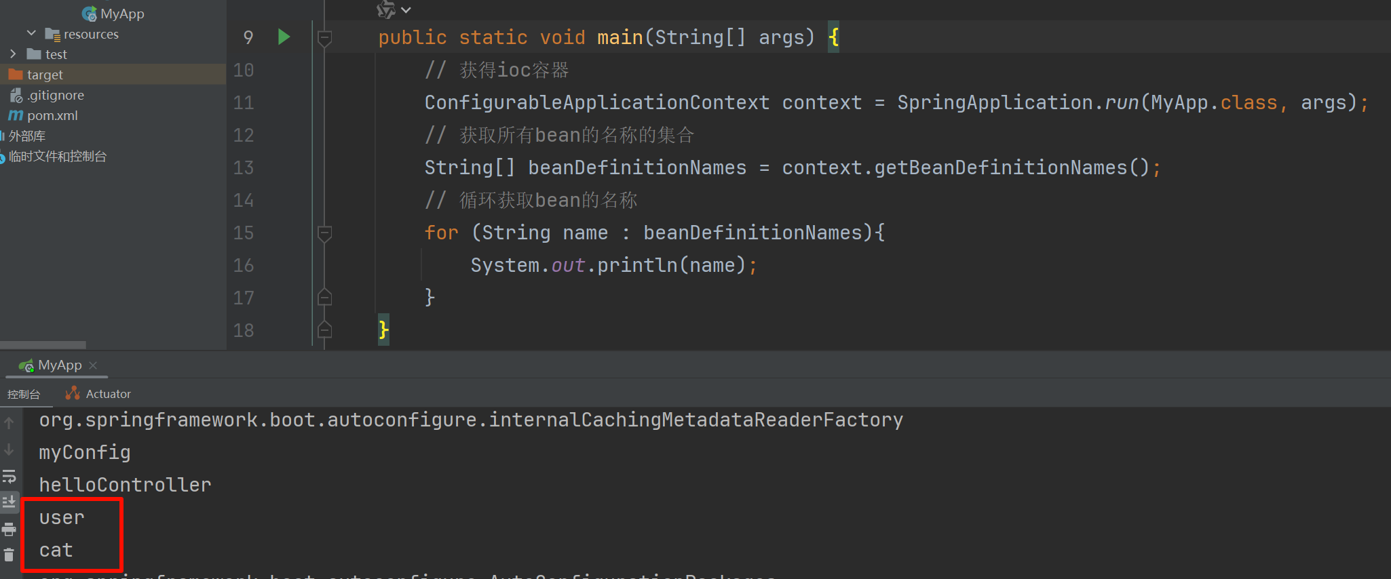Image resolution: width=1391 pixels, height=579 pixels.
Task: Expand the test folder
Action: tap(13, 54)
